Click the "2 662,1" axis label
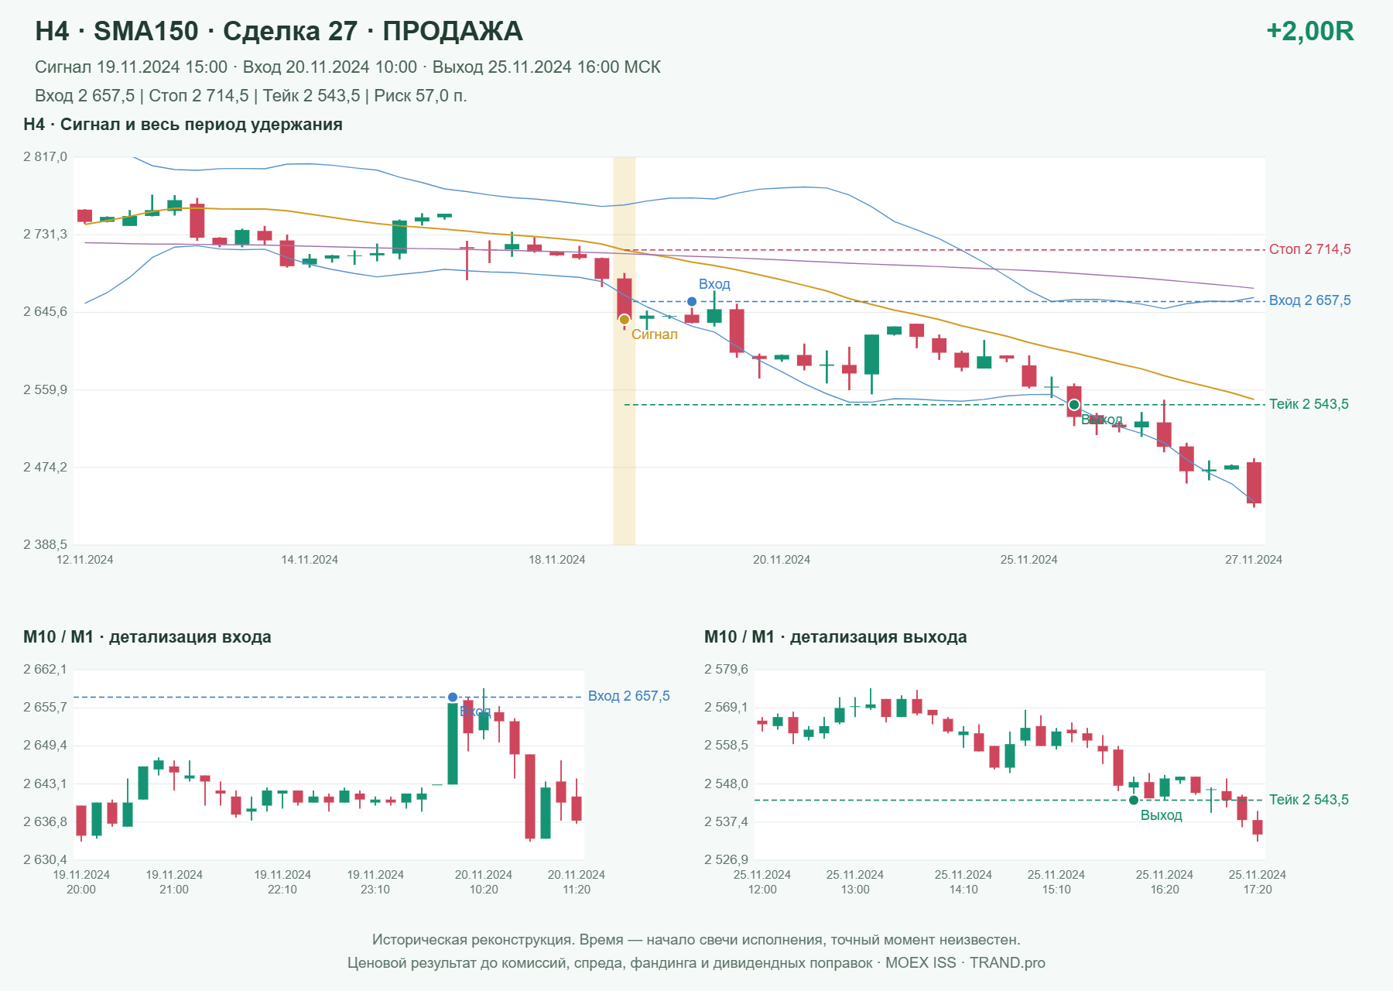 (x=45, y=670)
